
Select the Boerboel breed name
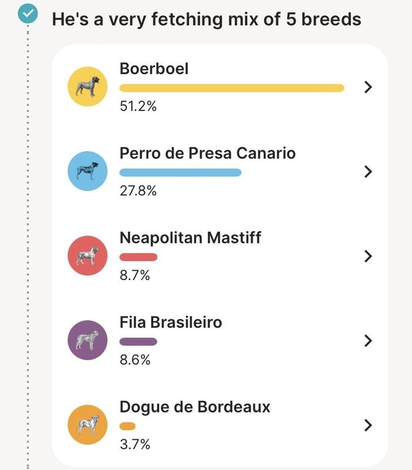[154, 69]
